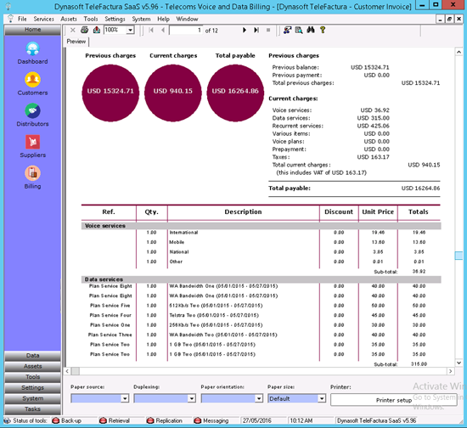Viewport: 467px width, 428px height.
Task: Click the vertical scrollbar up arrow
Action: tap(459, 52)
